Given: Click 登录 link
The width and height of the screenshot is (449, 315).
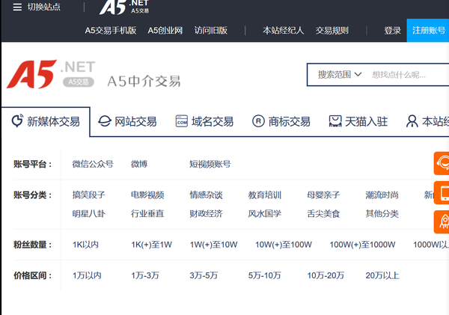Looking at the screenshot, I should point(392,31).
